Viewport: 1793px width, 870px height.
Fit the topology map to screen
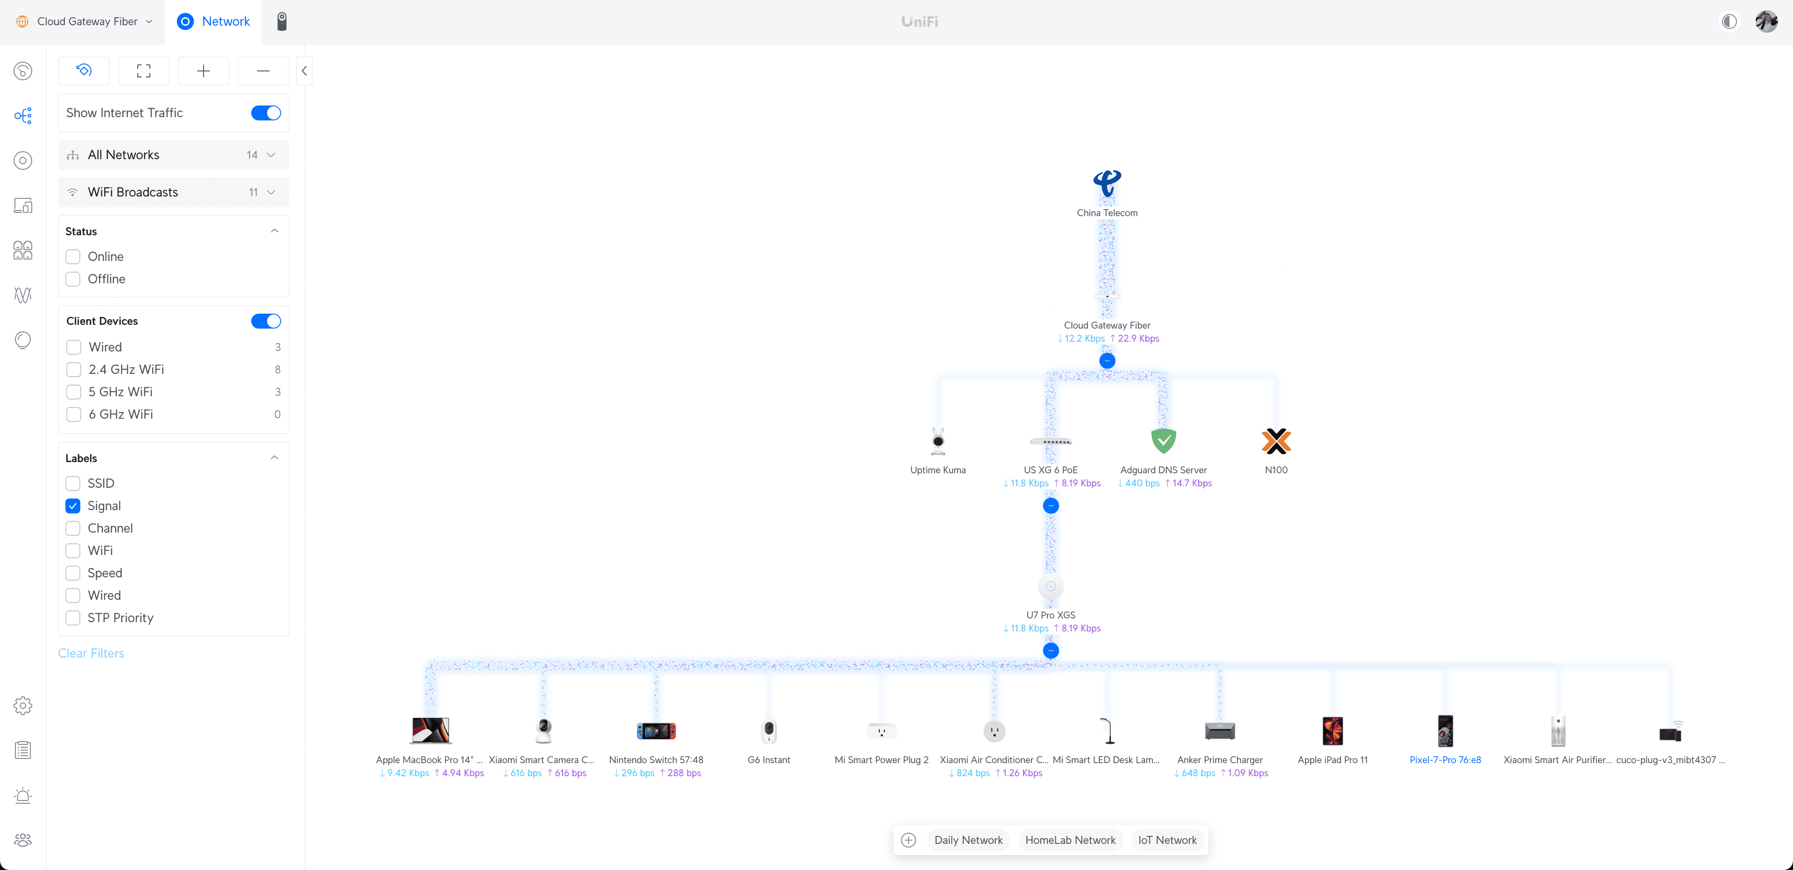143,71
